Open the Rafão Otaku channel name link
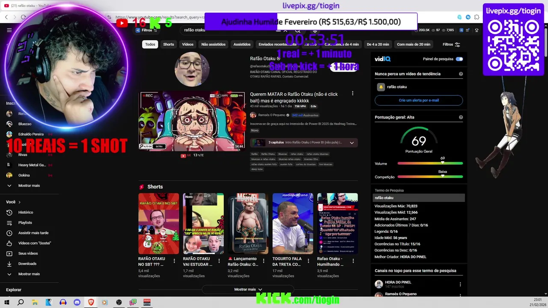The image size is (548, 308). coord(263,59)
